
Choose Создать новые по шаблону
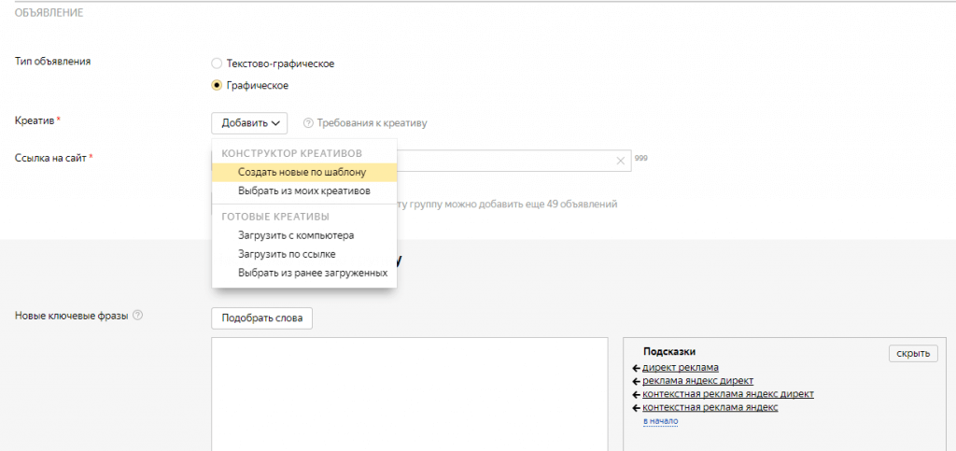tap(302, 173)
